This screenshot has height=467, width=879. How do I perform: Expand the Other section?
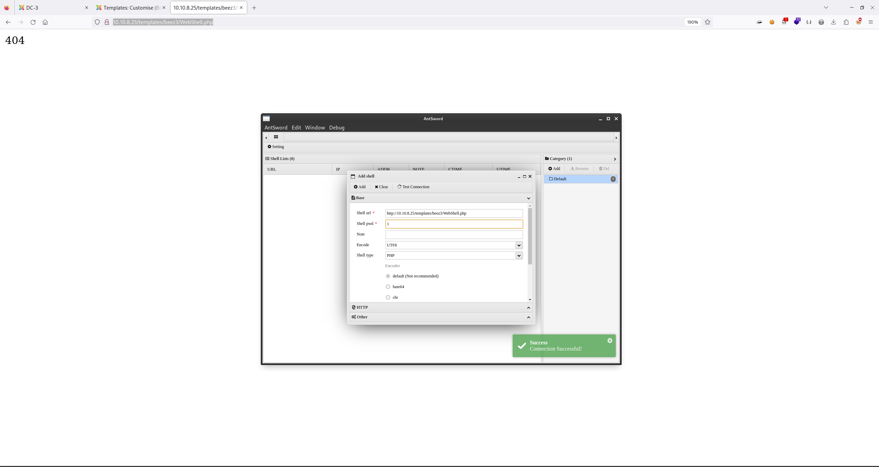528,317
